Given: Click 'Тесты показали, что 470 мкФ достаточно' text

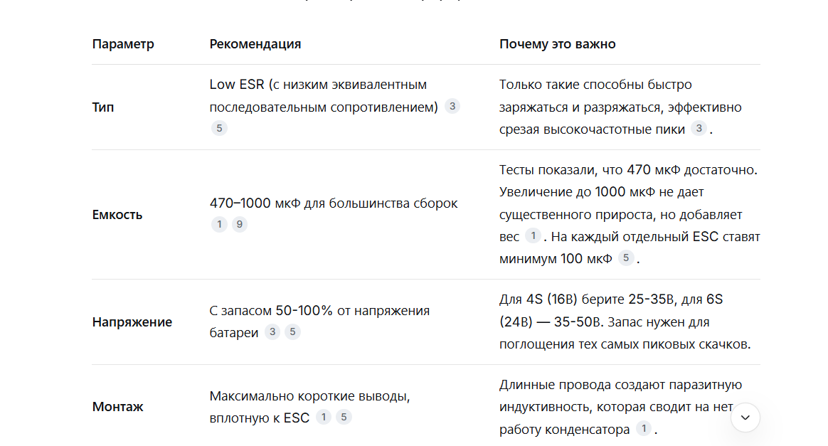Looking at the screenshot, I should [628, 170].
